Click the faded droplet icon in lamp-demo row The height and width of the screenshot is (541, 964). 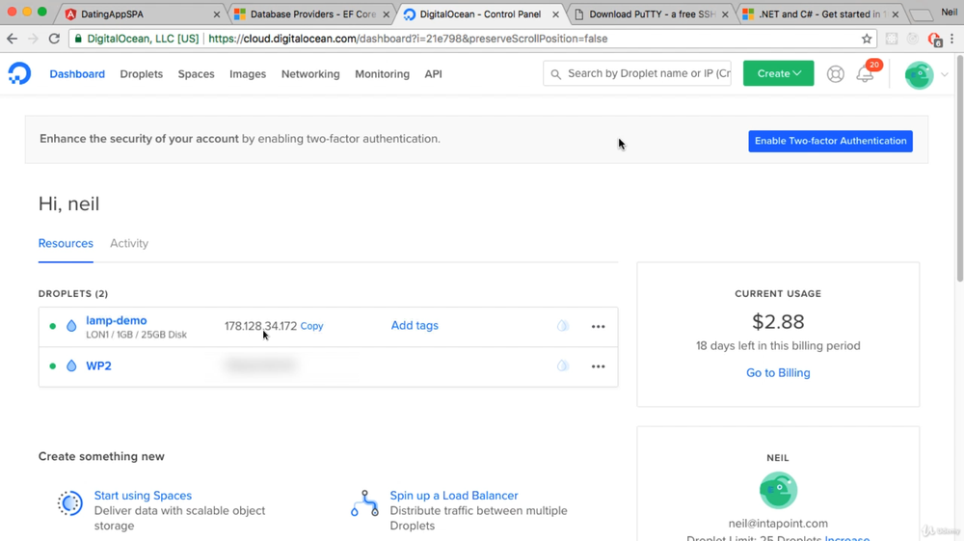click(563, 326)
